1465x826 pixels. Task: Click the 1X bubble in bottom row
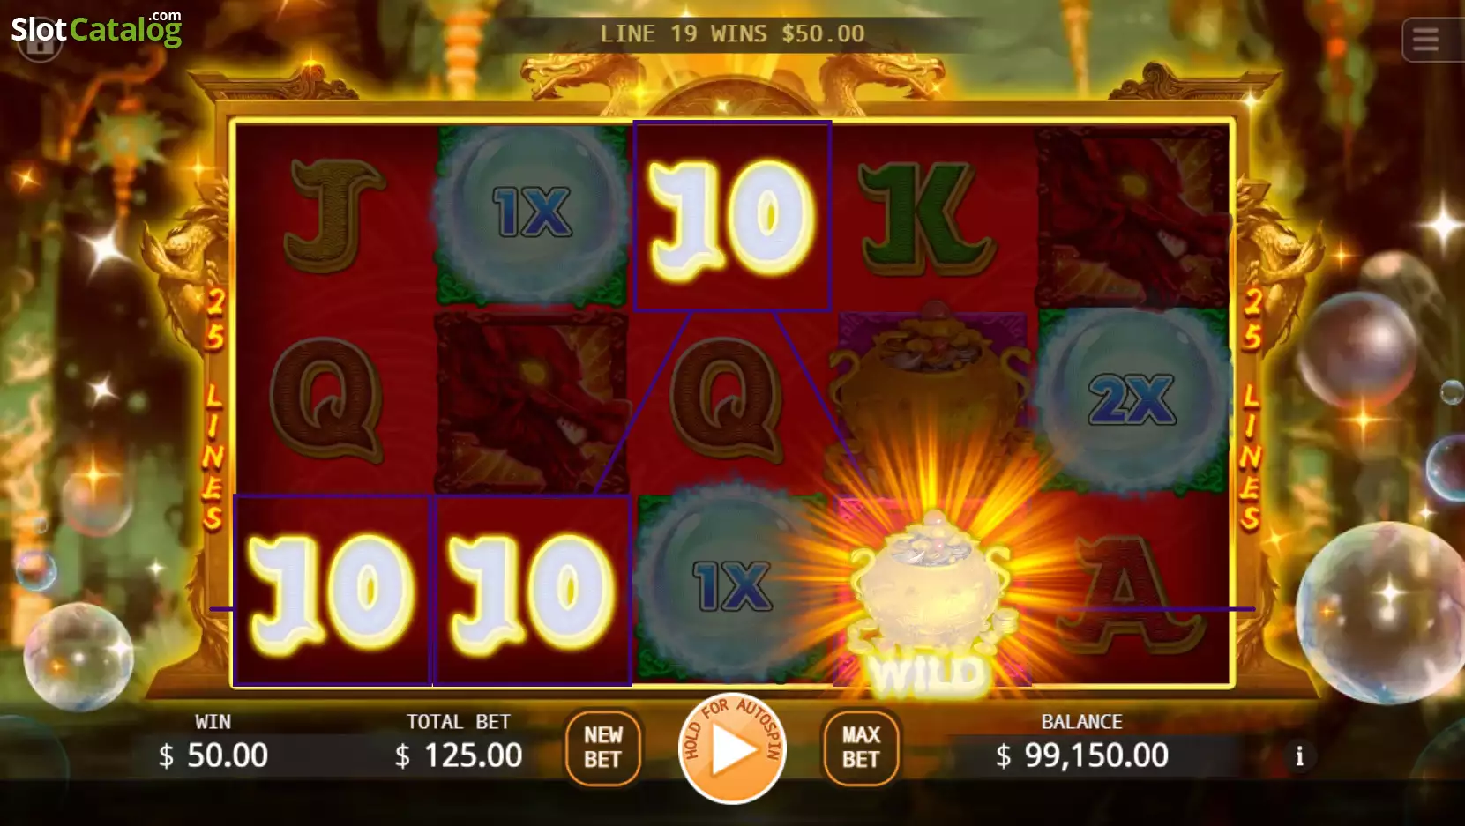731,588
